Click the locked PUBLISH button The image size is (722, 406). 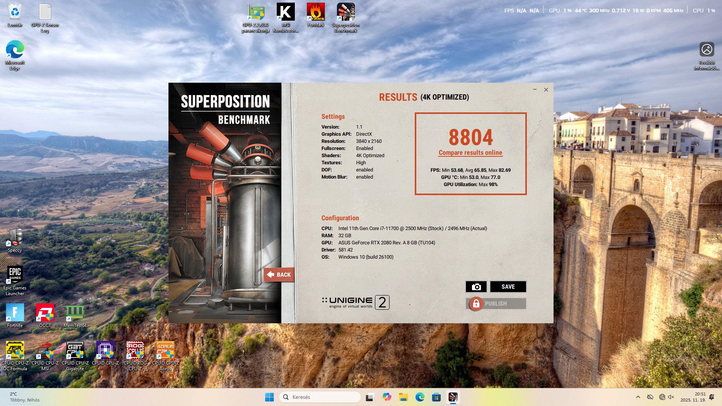(x=496, y=304)
